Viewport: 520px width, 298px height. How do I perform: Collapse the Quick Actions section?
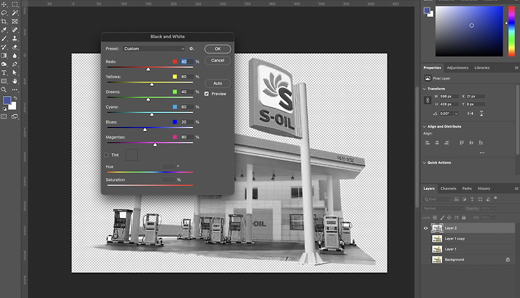tap(424, 163)
